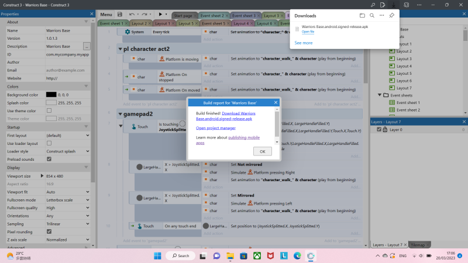This screenshot has width=468, height=263.
Task: Toggle Pixel rounding checkbox
Action: point(49,231)
